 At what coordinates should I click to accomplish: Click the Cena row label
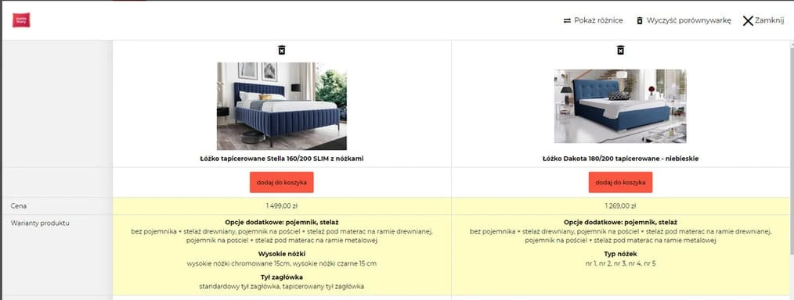[x=19, y=206]
